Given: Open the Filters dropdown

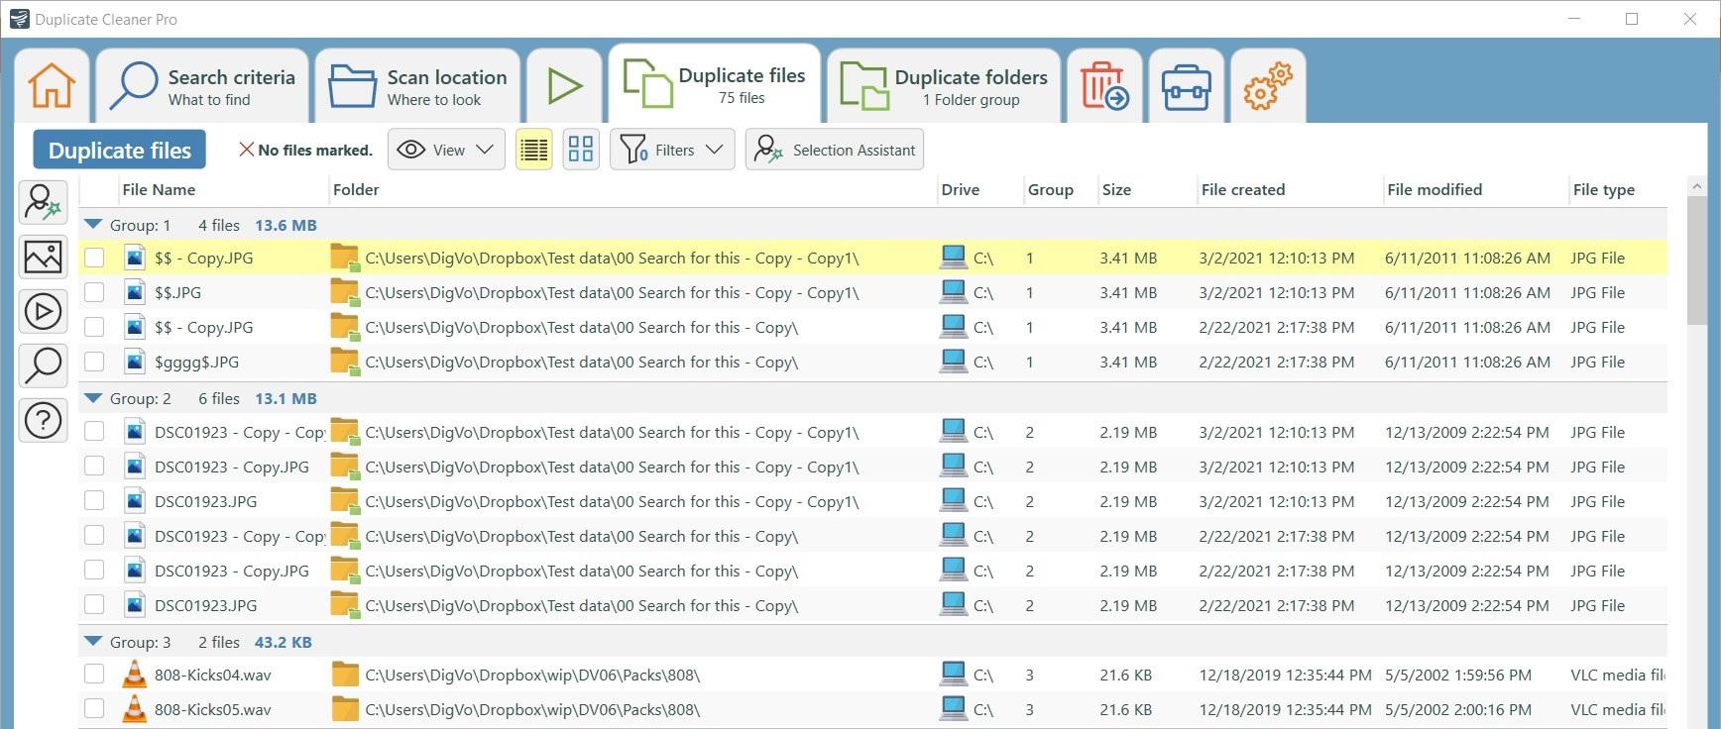Looking at the screenshot, I should click(x=672, y=150).
